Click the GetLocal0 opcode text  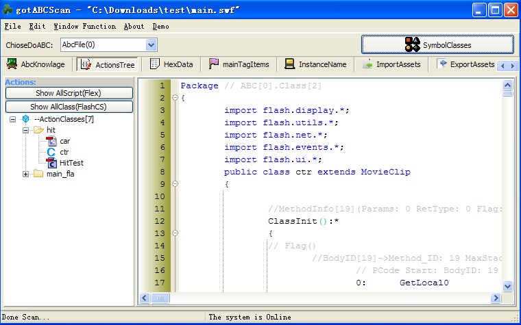click(x=424, y=283)
